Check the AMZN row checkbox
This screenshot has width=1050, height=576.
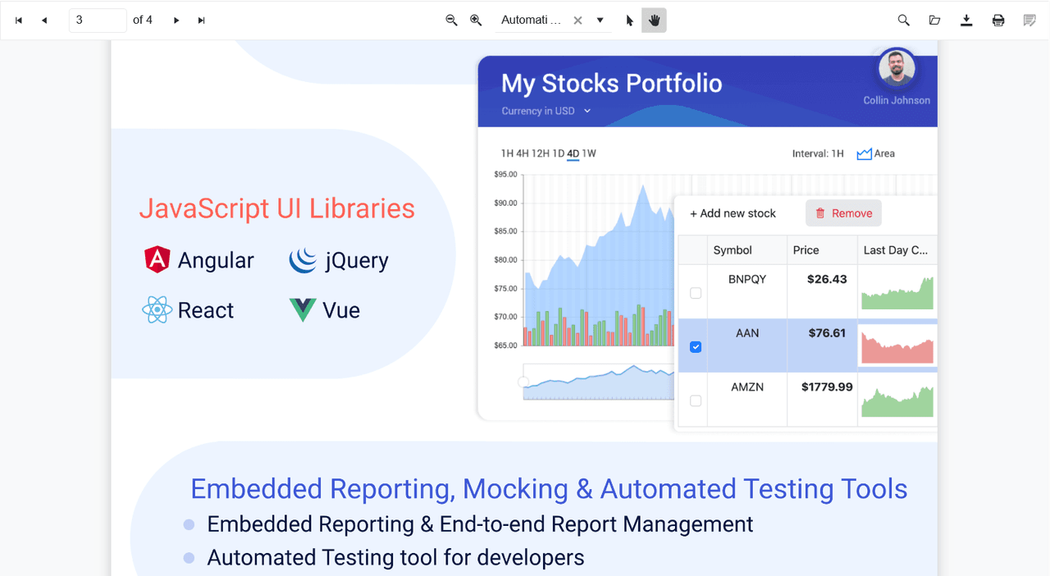696,401
